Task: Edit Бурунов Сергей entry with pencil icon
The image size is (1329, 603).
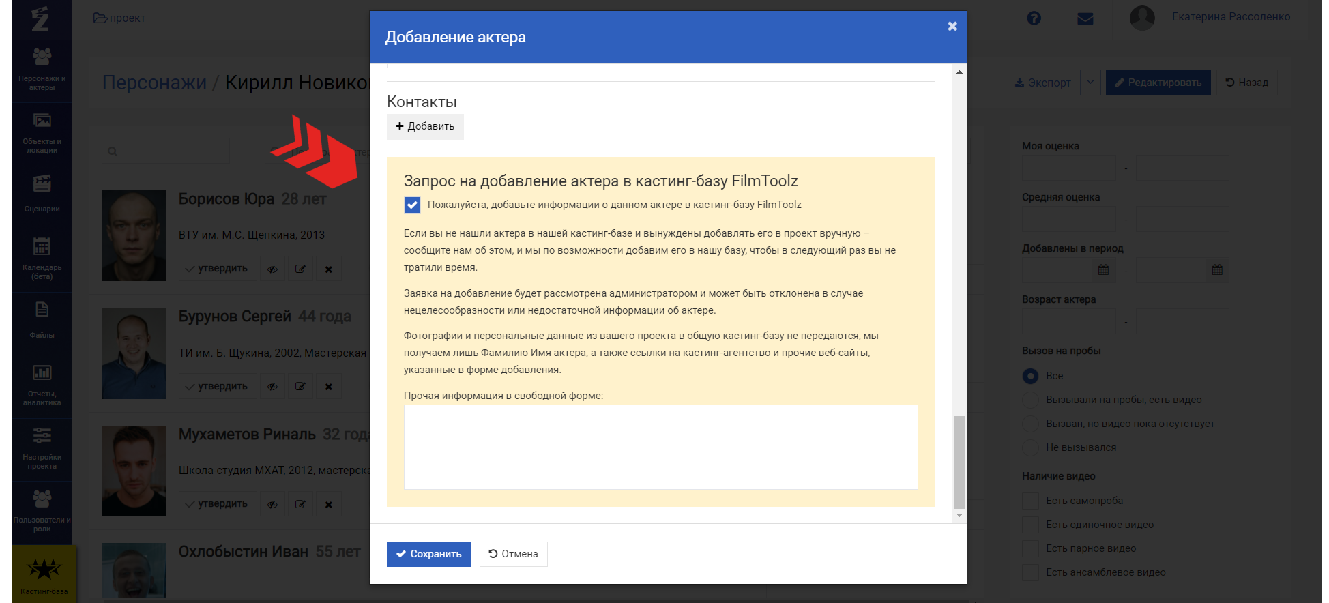Action: 300,387
